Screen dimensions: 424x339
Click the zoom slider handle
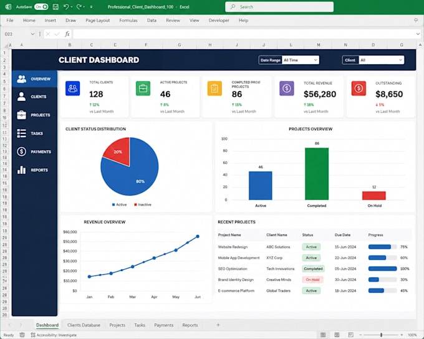pos(381,335)
